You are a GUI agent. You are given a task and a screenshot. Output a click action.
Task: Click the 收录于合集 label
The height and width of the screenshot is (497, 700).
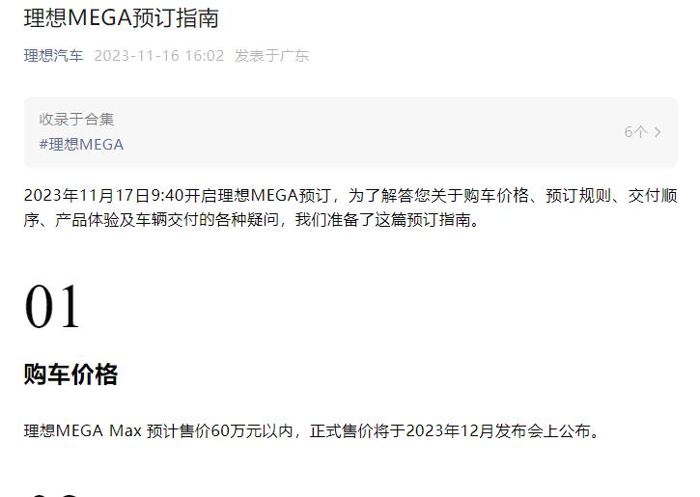(x=76, y=119)
